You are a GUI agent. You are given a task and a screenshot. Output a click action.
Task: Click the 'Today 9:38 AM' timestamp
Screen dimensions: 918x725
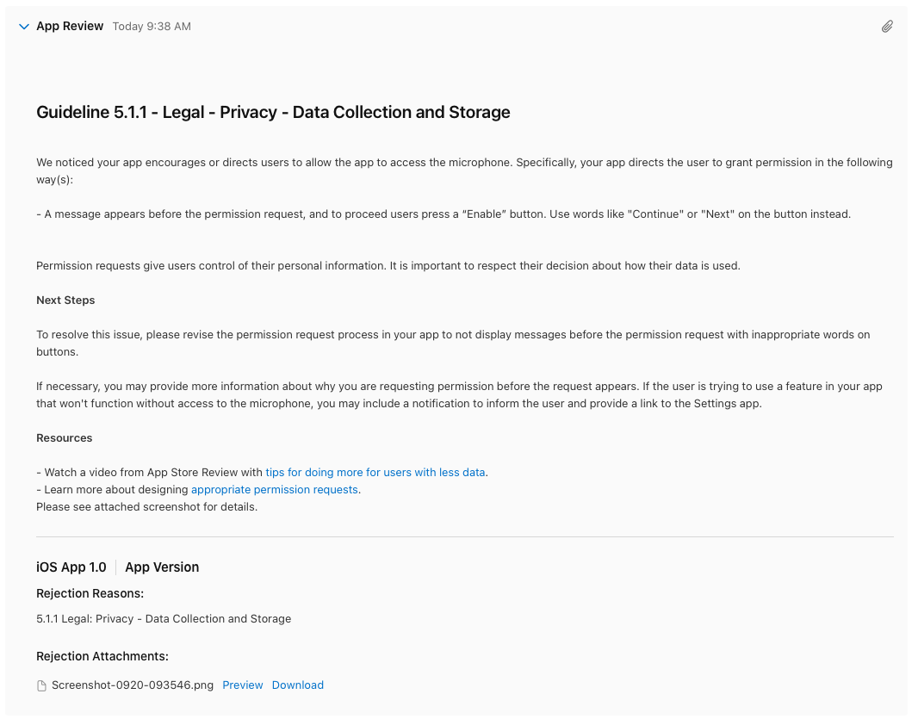152,27
